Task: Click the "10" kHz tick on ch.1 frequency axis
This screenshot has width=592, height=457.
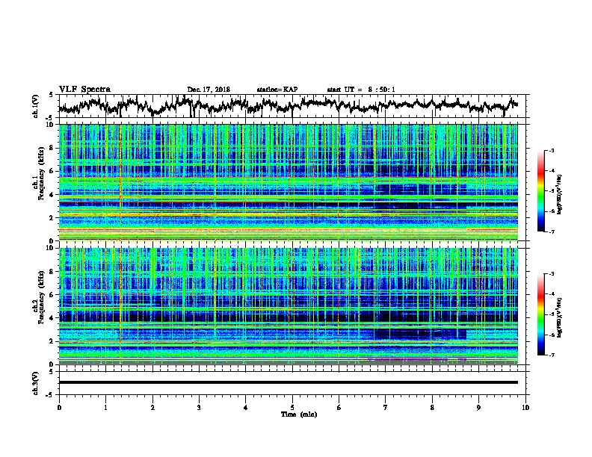Action: (x=51, y=125)
